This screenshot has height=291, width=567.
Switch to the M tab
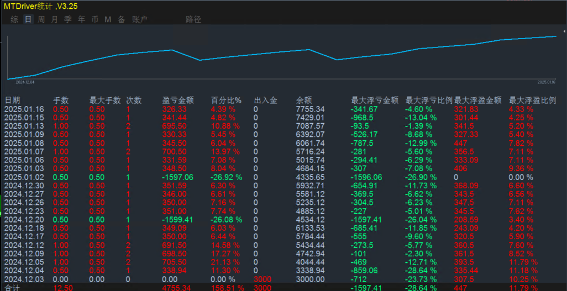click(108, 19)
